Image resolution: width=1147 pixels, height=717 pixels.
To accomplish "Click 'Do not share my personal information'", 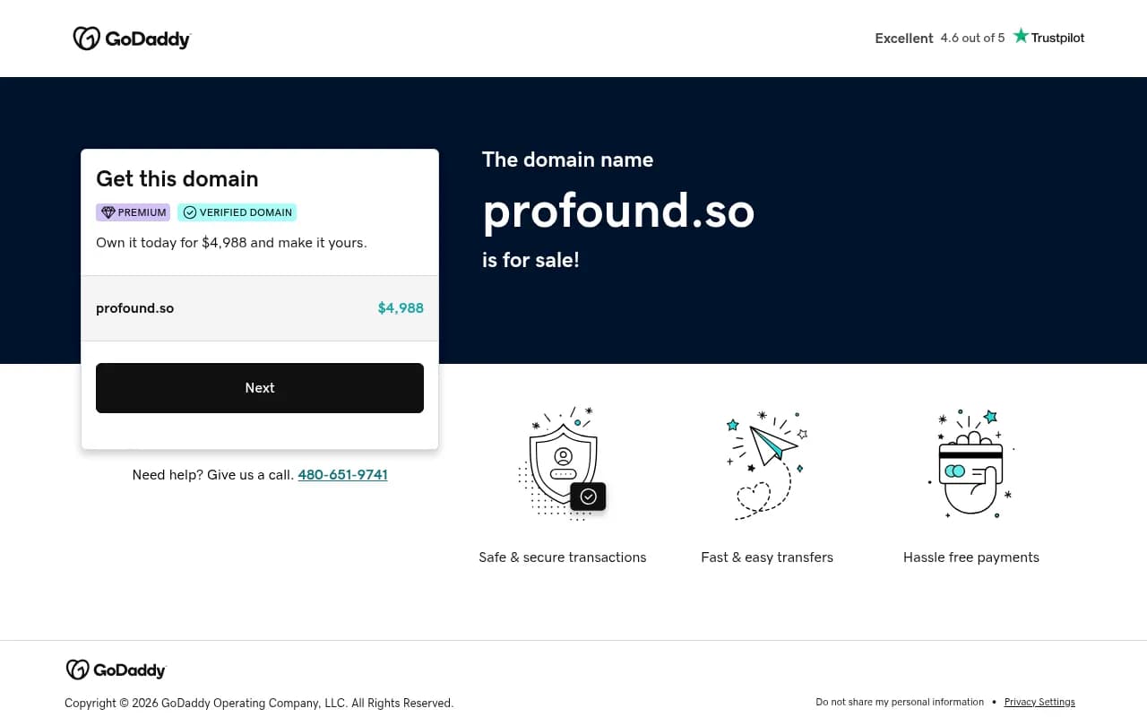I will (x=899, y=701).
